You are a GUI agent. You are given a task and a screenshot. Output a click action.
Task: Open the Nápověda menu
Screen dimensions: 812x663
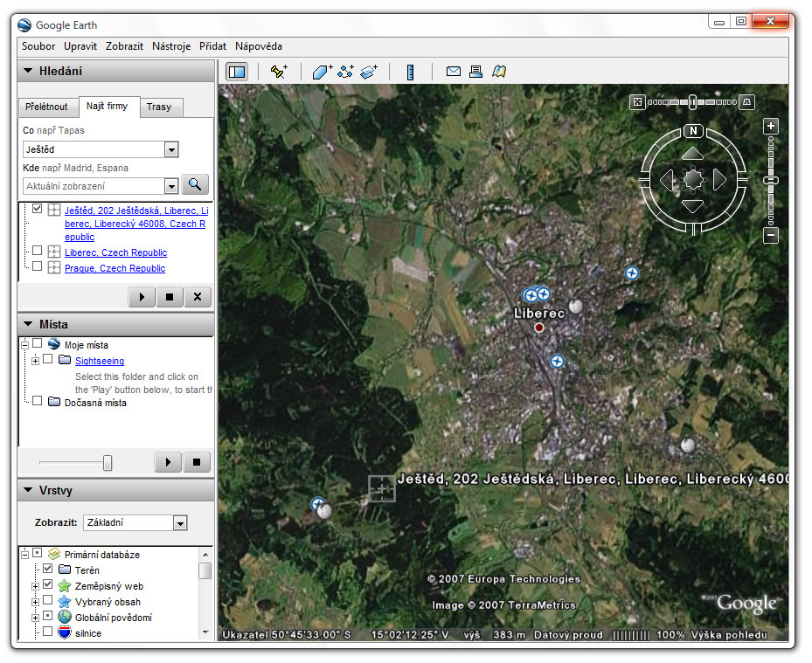tap(259, 46)
